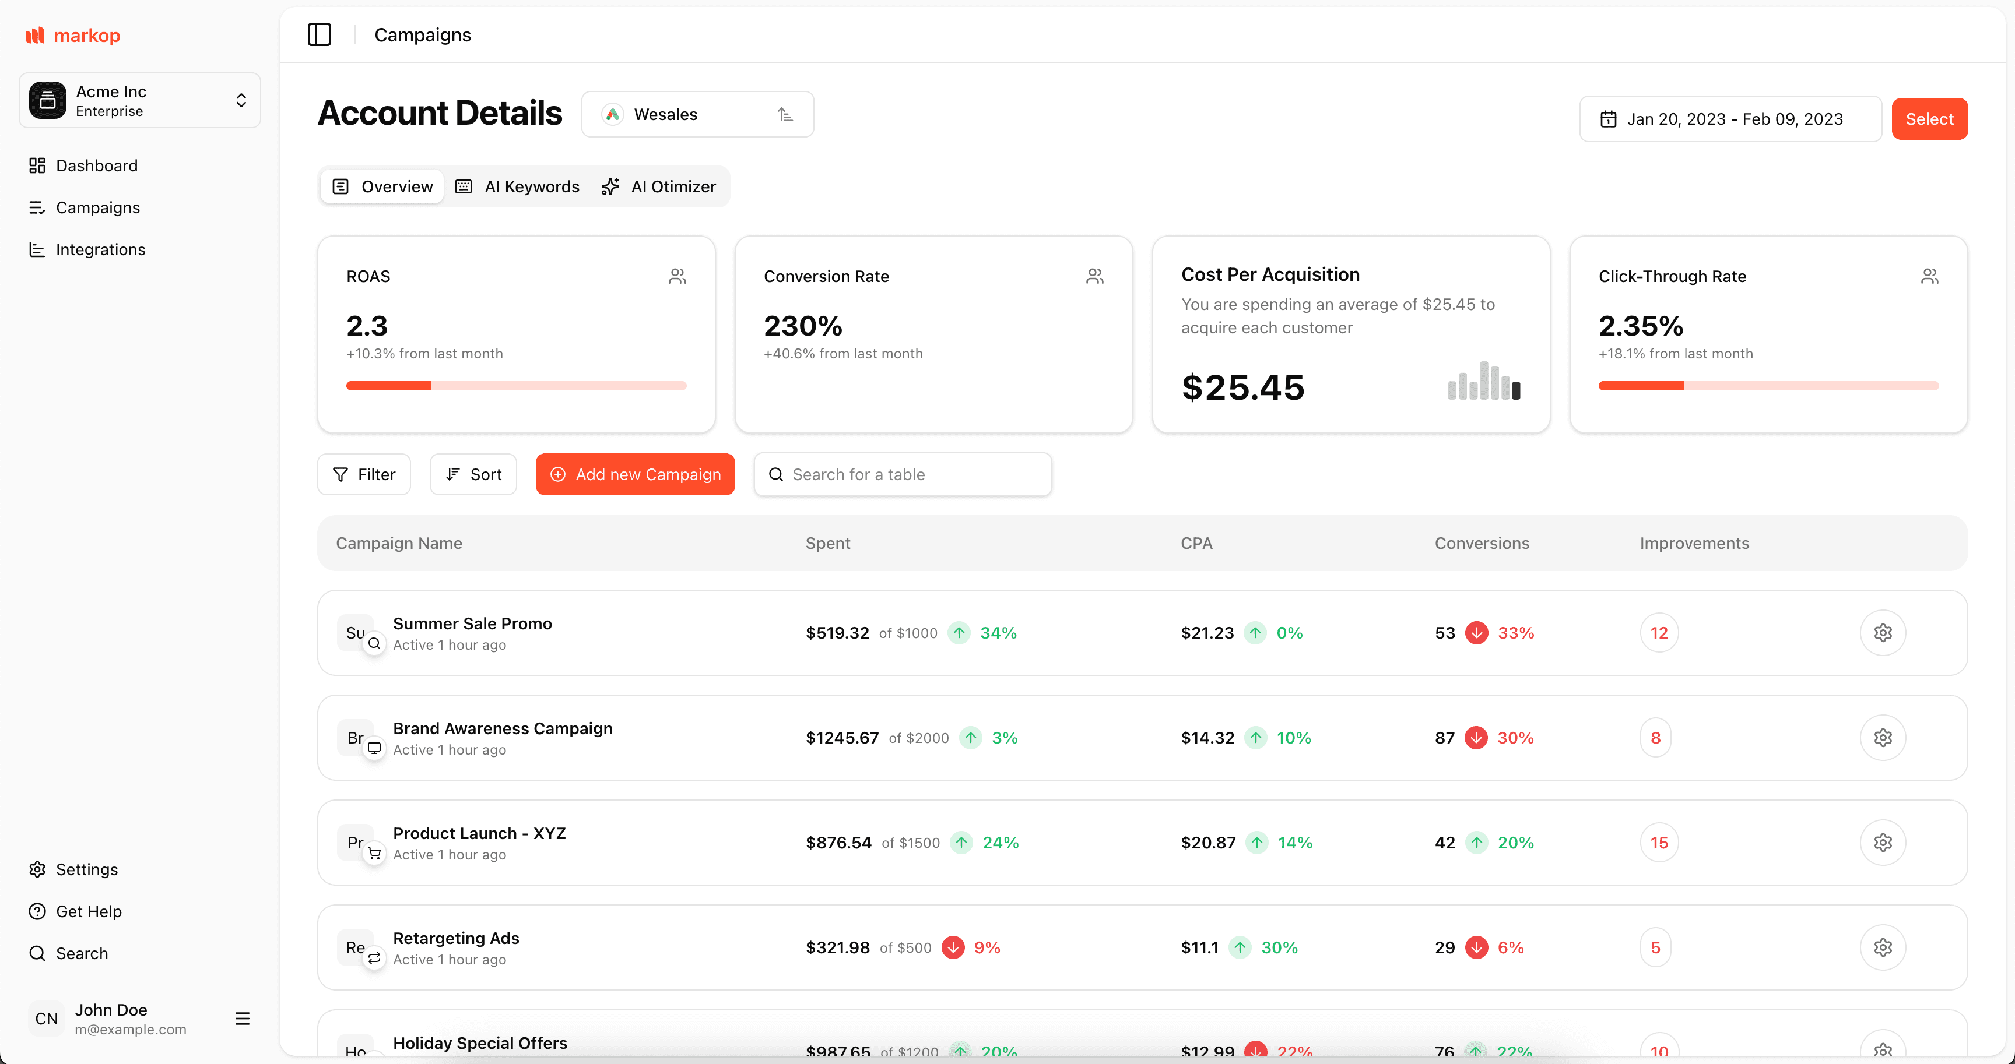This screenshot has height=1064, width=2015.
Task: Click the Integrations icon in the sidebar
Action: [x=37, y=249]
